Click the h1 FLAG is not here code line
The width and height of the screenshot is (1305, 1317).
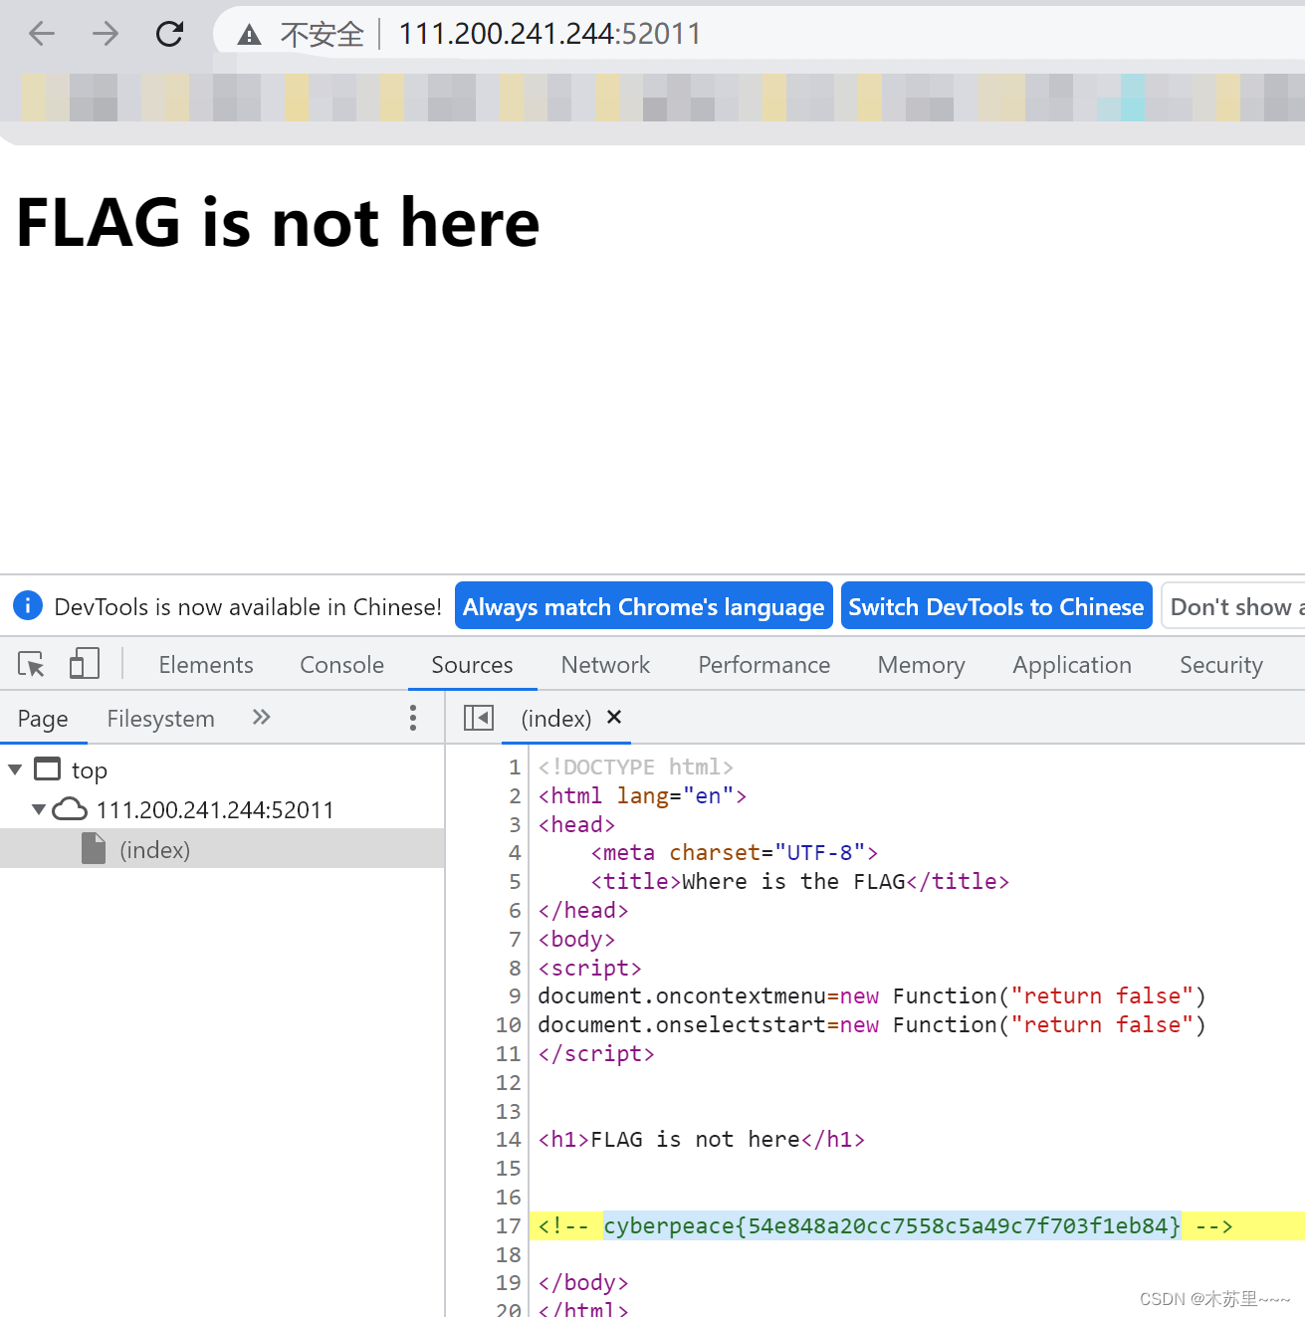tap(702, 1140)
